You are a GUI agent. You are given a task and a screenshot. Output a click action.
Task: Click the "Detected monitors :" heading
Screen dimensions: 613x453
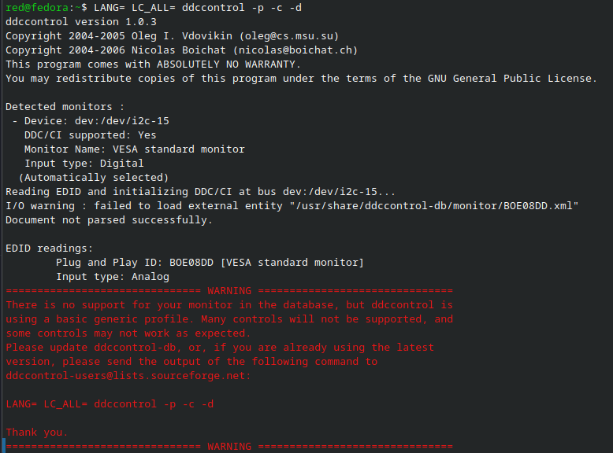[x=65, y=106]
